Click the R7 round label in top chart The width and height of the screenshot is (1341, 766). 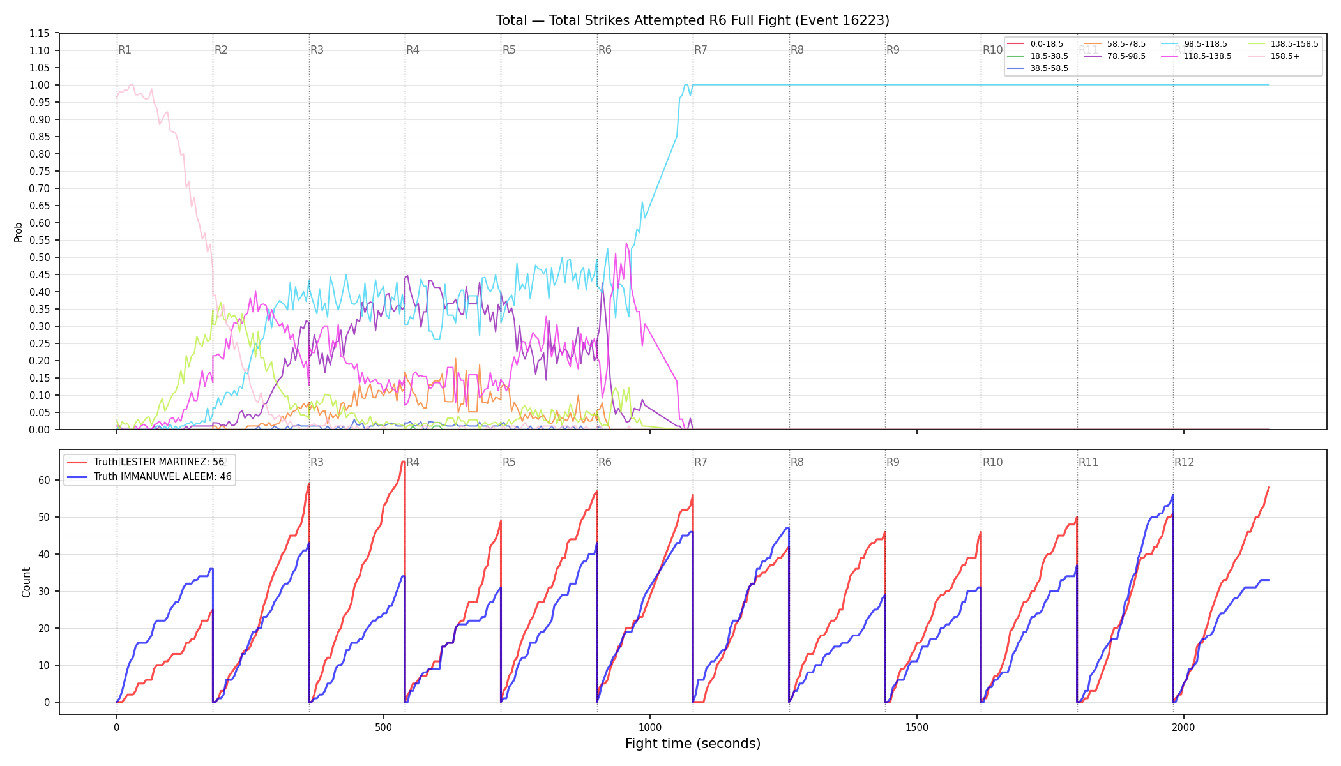(x=701, y=50)
